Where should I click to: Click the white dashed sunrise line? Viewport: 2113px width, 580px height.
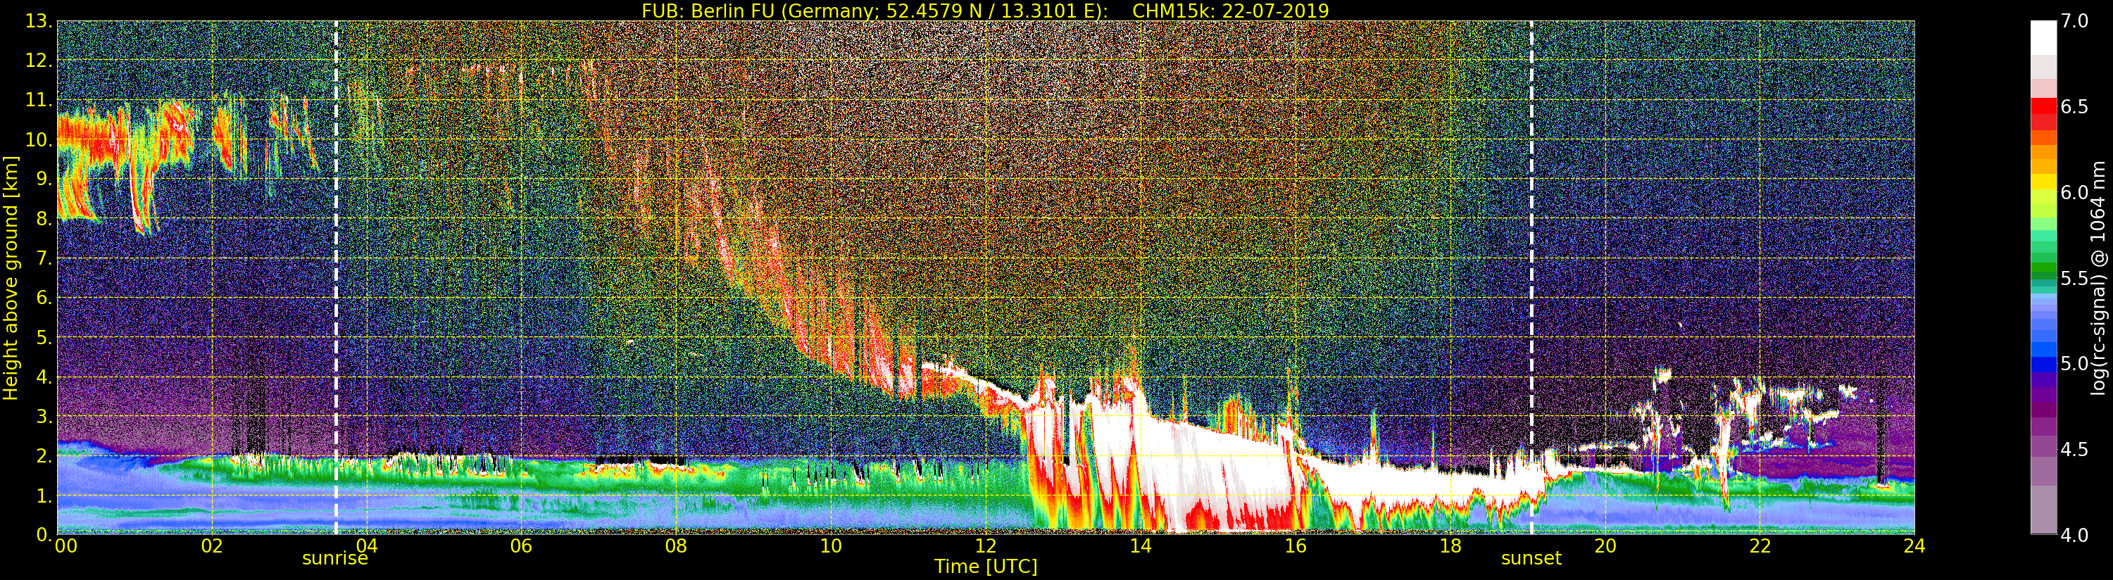point(337,277)
